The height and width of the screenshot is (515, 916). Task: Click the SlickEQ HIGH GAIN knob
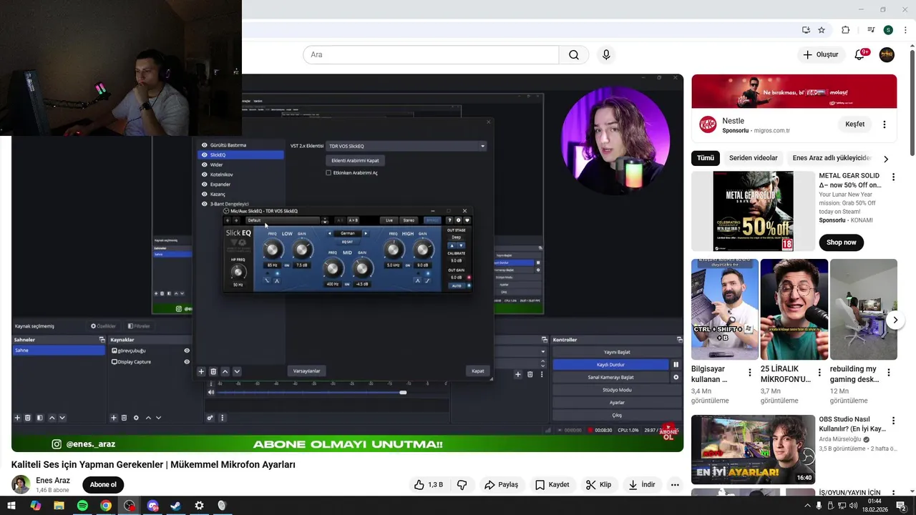click(423, 250)
